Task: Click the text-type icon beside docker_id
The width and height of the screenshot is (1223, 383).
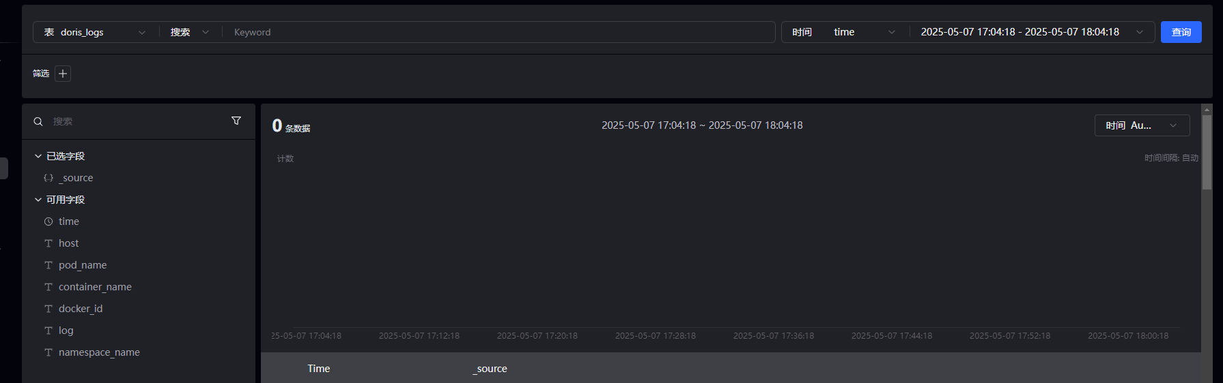Action: pyautogui.click(x=48, y=309)
